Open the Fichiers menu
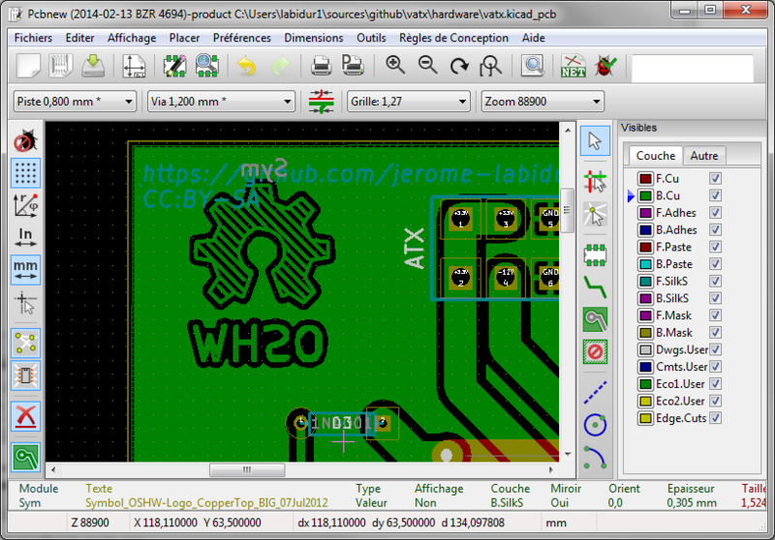Screen dimensions: 775x540 [33, 38]
